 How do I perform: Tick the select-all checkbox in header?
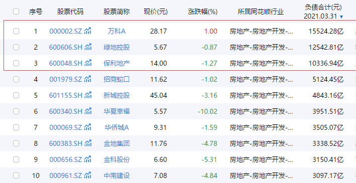click(x=16, y=12)
